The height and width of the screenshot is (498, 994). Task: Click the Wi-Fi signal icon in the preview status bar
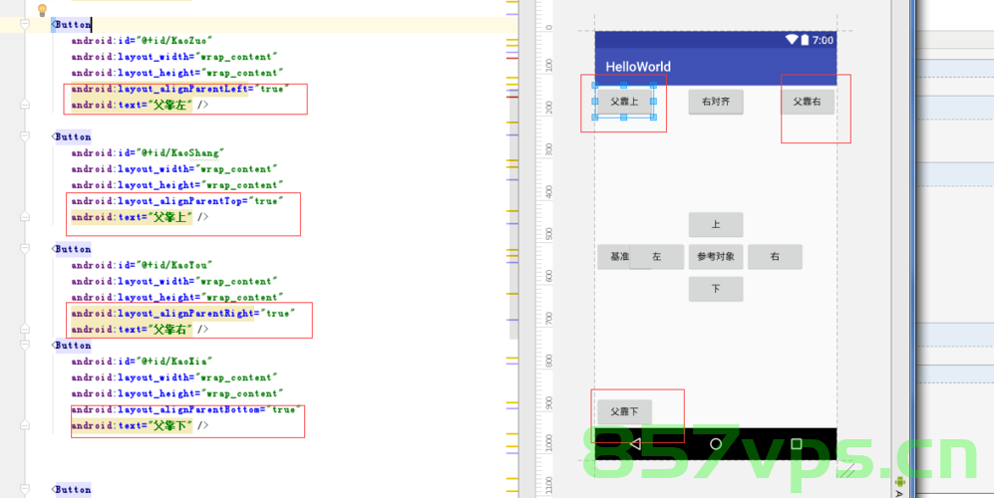792,39
